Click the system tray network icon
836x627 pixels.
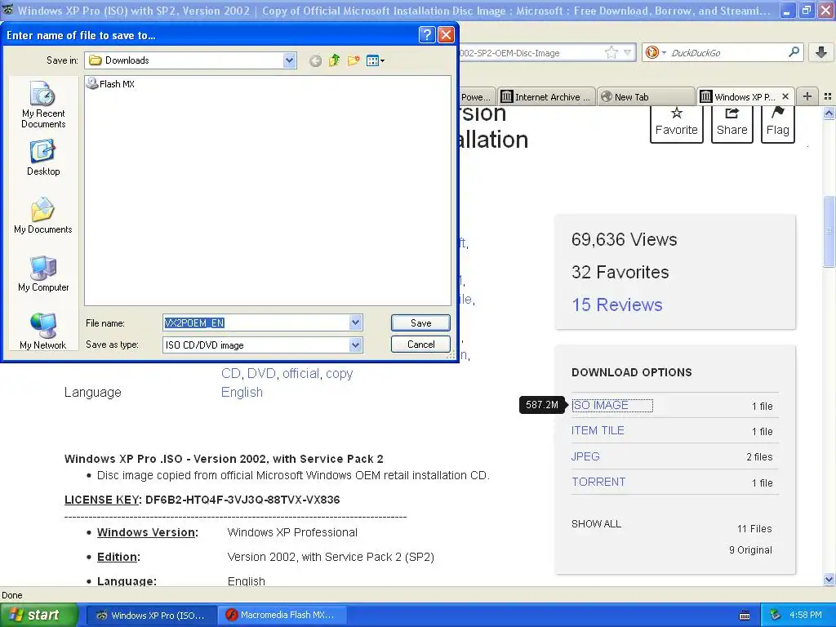[x=776, y=615]
